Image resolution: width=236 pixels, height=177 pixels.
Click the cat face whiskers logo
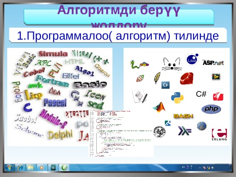[x=172, y=64]
